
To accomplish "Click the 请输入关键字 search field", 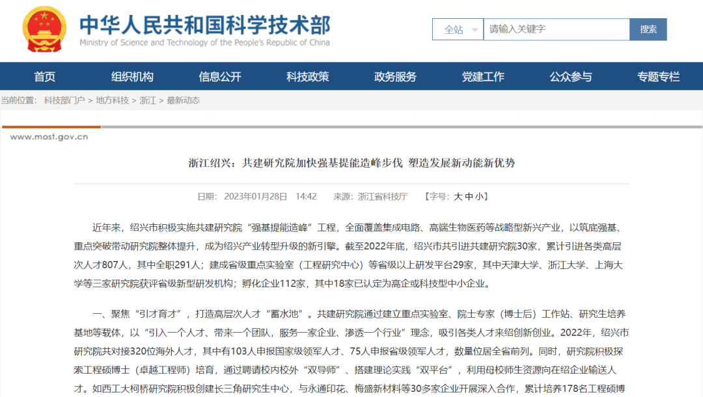I will pyautogui.click(x=557, y=29).
